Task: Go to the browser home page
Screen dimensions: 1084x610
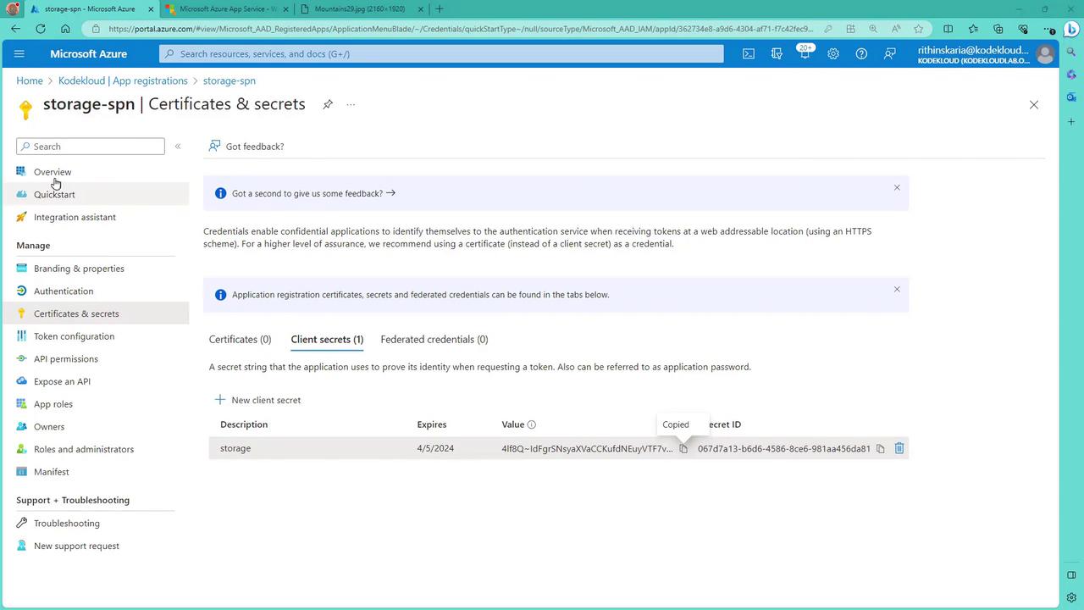Action: [x=65, y=29]
